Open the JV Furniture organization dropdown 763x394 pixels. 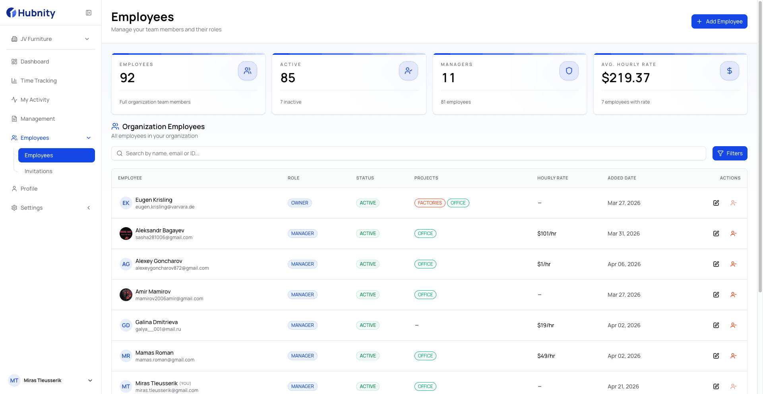[50, 39]
